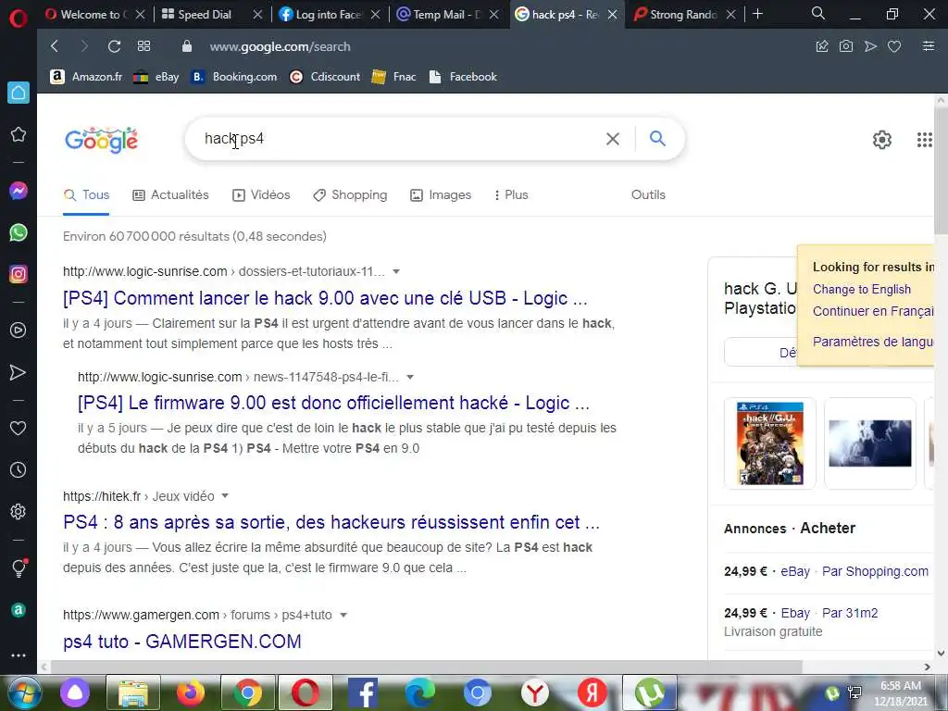Screen dimensions: 948x711
Task: Open the Opera main menu logo
Action: point(19,19)
